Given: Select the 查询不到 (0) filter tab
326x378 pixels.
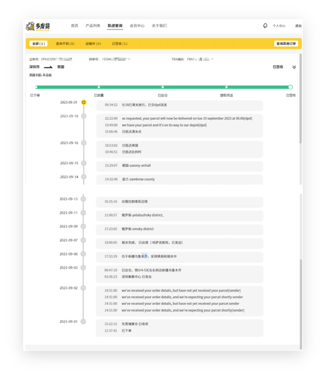Looking at the screenshot, I should (65, 44).
